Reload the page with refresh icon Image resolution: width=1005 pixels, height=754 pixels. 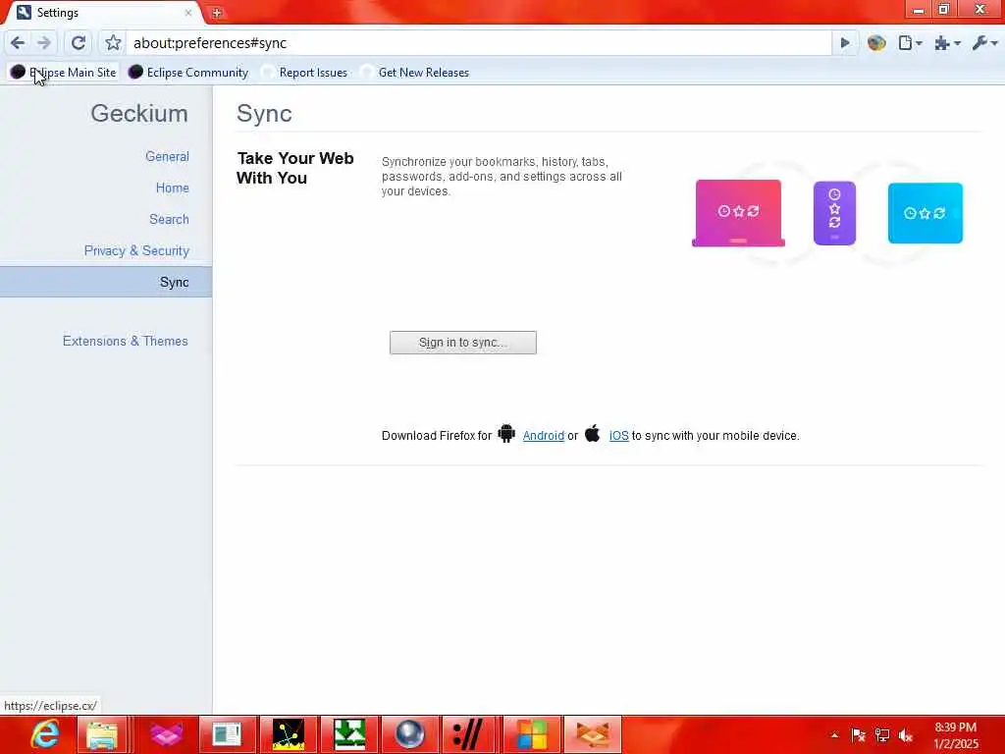(79, 43)
